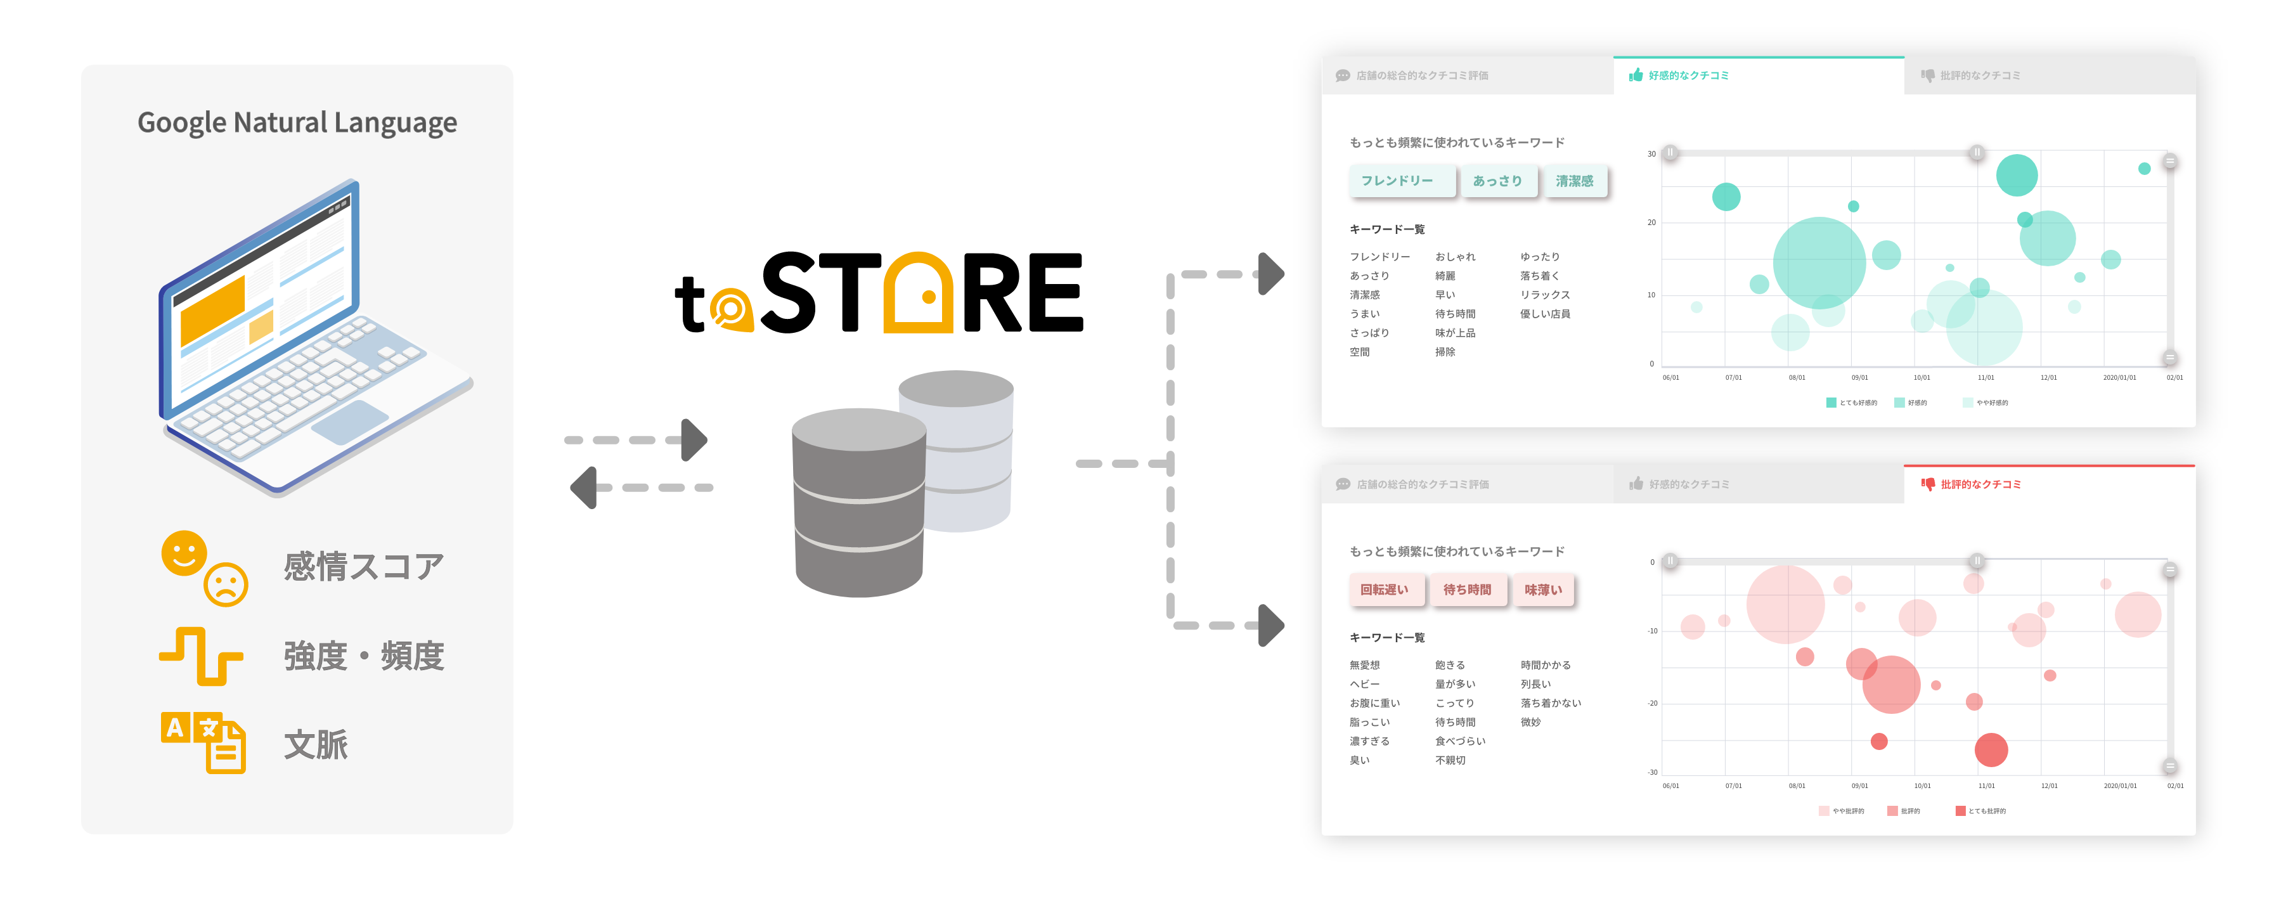Click the darkest red bubble near 11/01
This screenshot has height=899, width=2274.
coord(1991,750)
